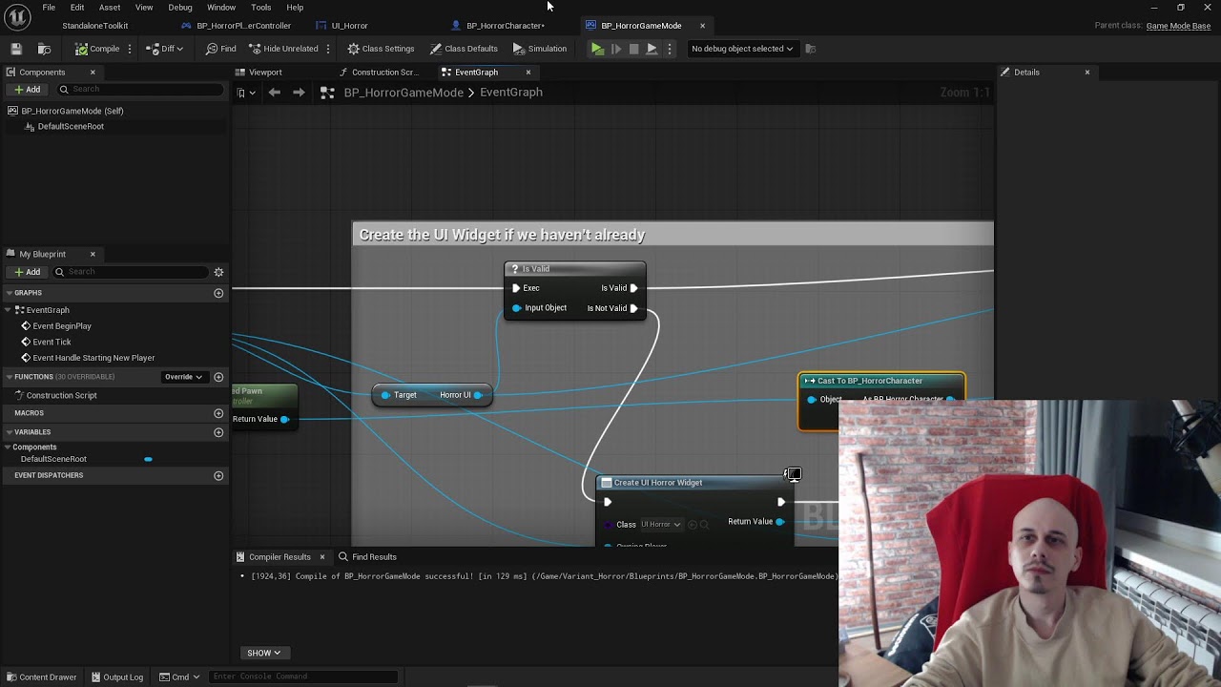Add a new function with plus icon

pyautogui.click(x=218, y=377)
